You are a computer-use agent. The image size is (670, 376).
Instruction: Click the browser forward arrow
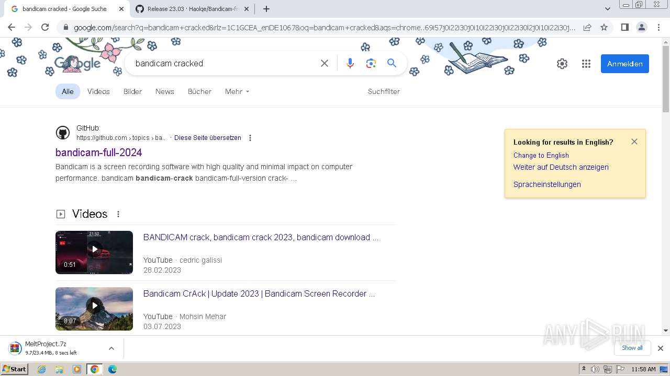click(x=28, y=27)
